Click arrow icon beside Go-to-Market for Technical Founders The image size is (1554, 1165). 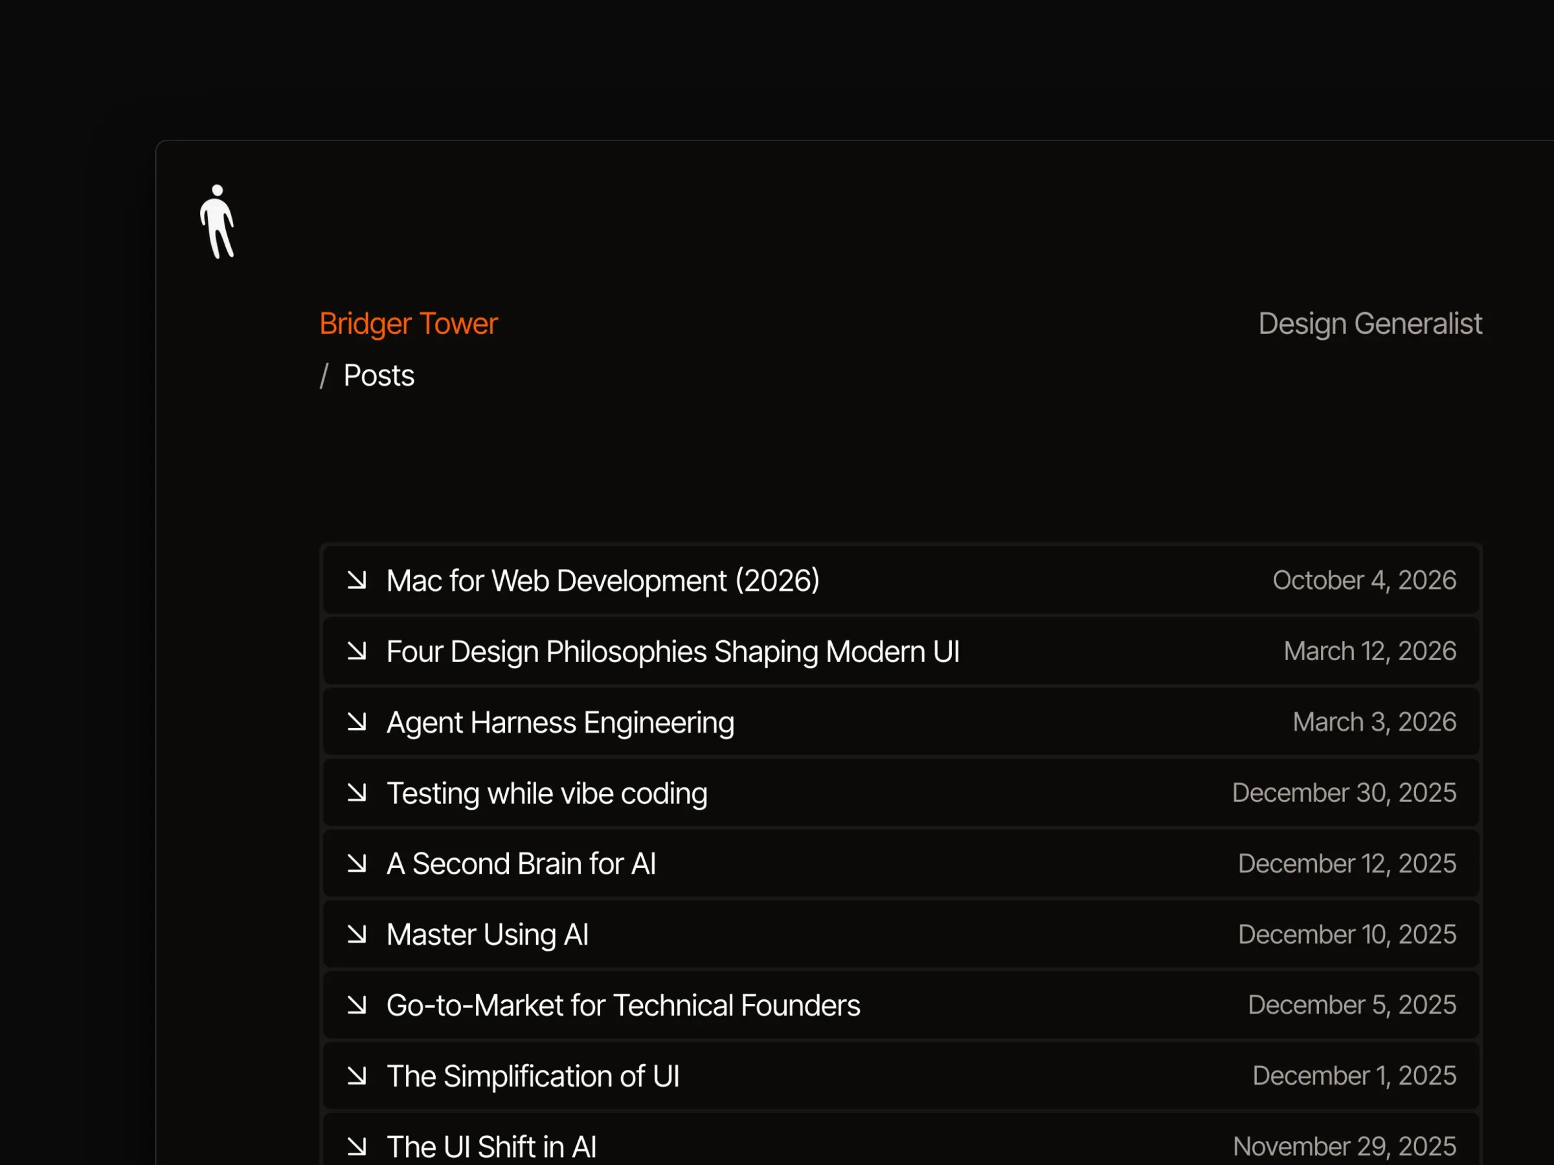point(357,1006)
